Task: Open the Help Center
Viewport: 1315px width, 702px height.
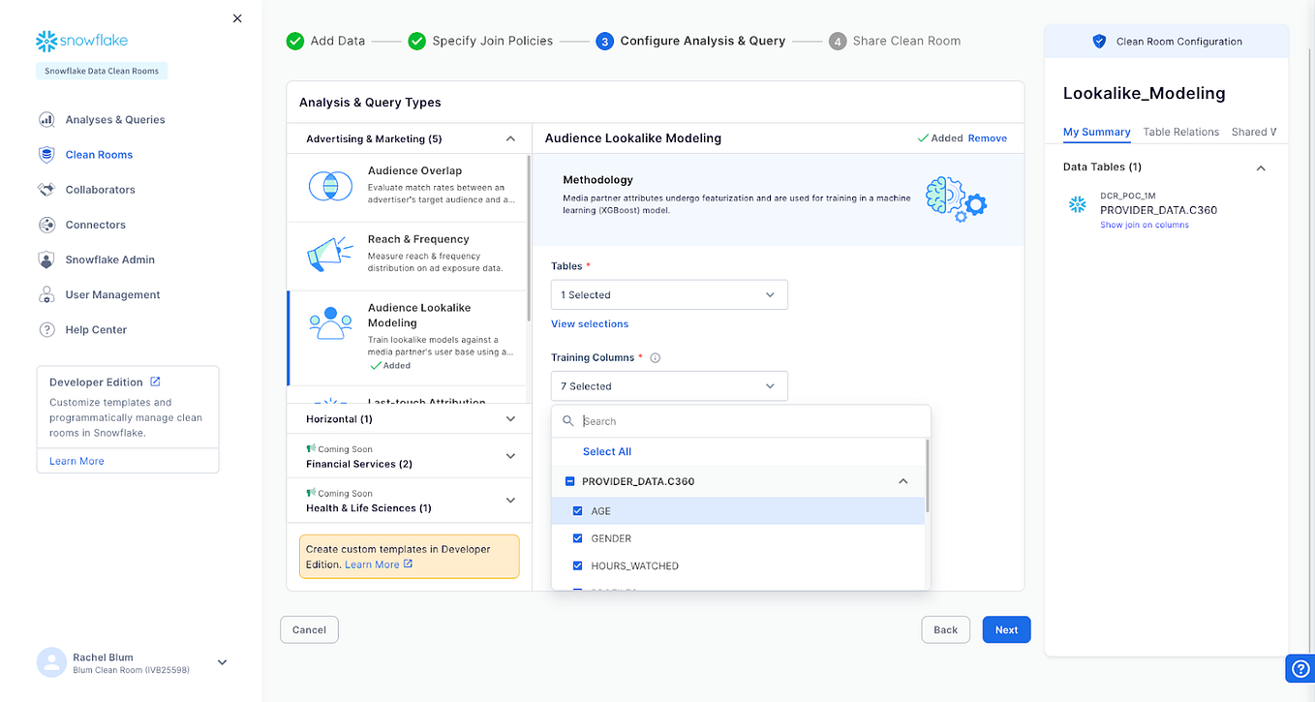Action: click(x=96, y=329)
